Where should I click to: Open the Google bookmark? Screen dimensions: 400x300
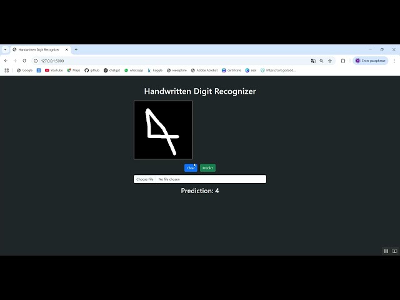pyautogui.click(x=24, y=71)
